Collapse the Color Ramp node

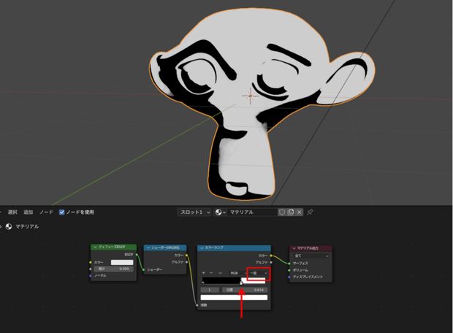coord(202,248)
